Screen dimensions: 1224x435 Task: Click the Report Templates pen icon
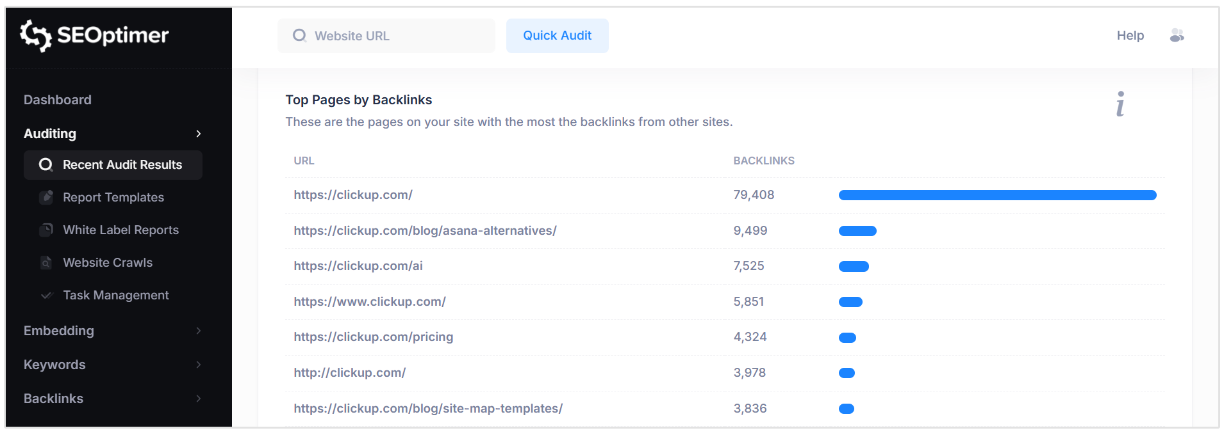click(47, 197)
